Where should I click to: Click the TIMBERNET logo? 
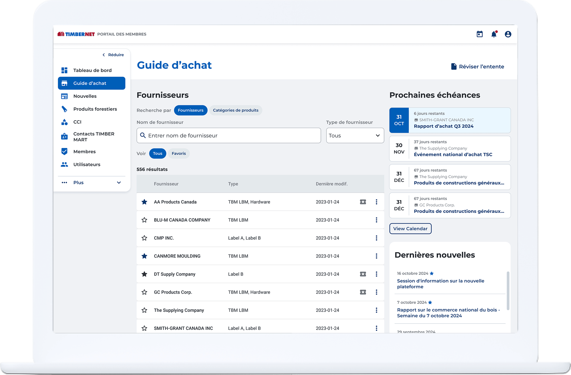76,34
